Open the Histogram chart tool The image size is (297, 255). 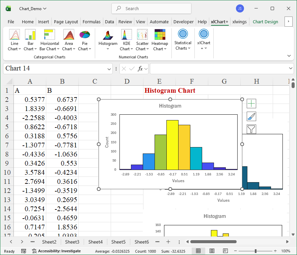(108, 35)
